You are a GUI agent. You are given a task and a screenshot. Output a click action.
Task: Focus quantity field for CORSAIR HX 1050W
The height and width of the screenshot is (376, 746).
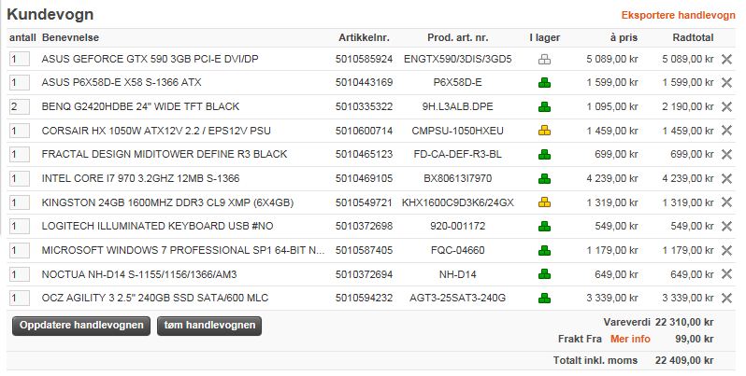coord(20,131)
